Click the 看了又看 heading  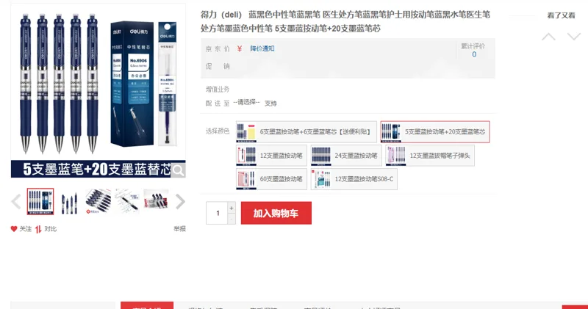[x=561, y=15]
